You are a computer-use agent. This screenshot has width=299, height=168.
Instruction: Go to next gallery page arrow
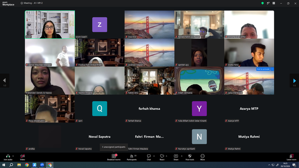tap(294, 81)
